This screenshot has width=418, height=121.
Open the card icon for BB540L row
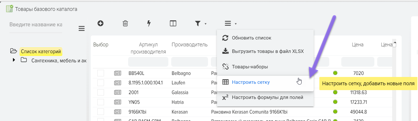point(117,73)
